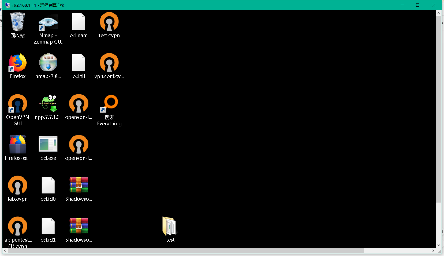Open the Nmap - Zenmap GUI shortcut
This screenshot has height=256, width=444.
pos(48,22)
